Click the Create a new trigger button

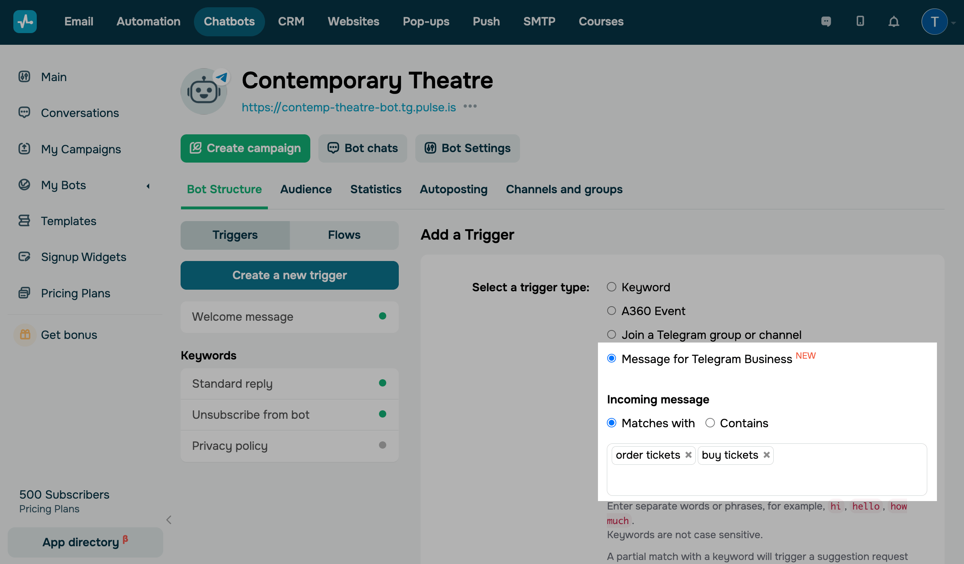289,275
